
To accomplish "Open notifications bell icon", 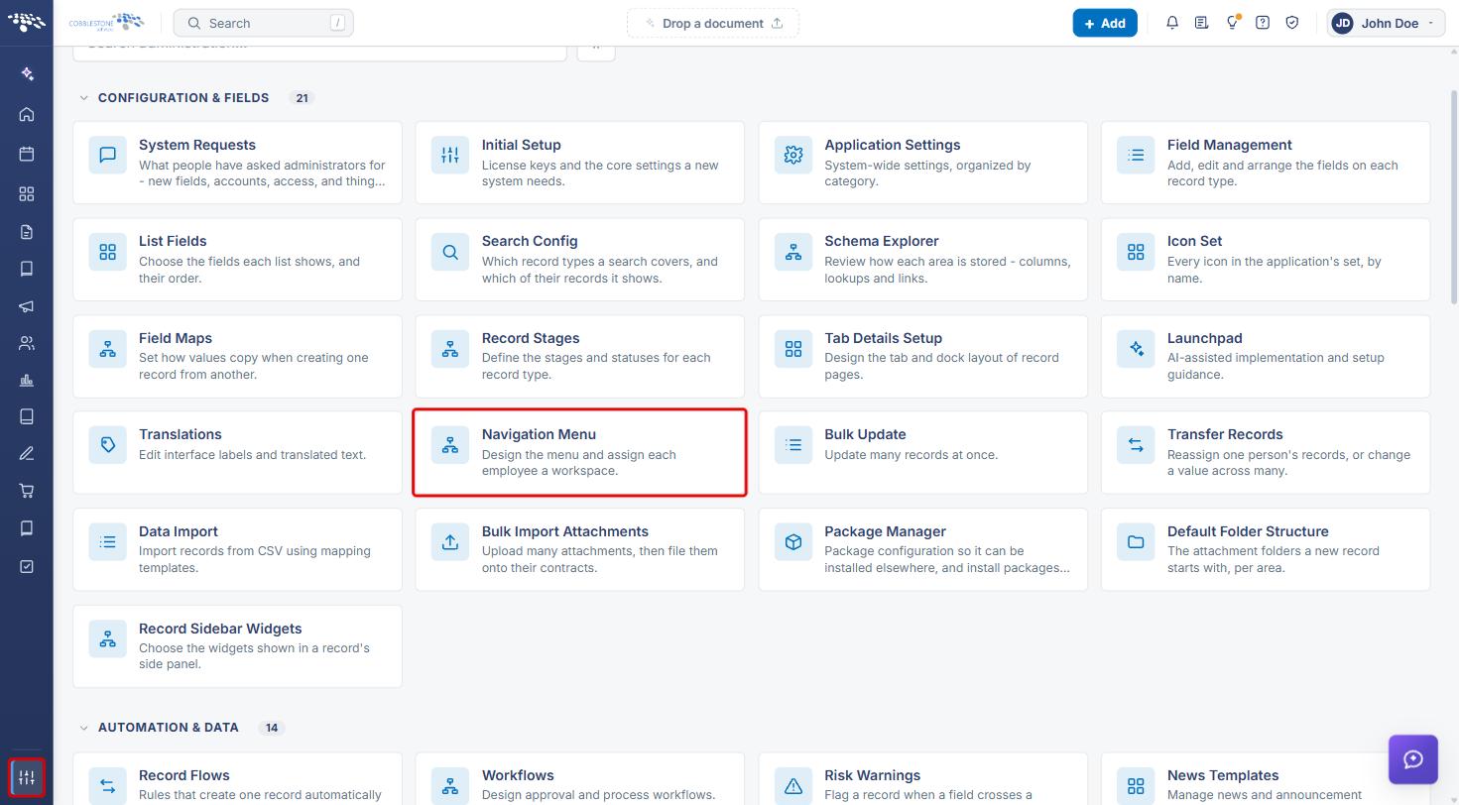I will coord(1172,23).
